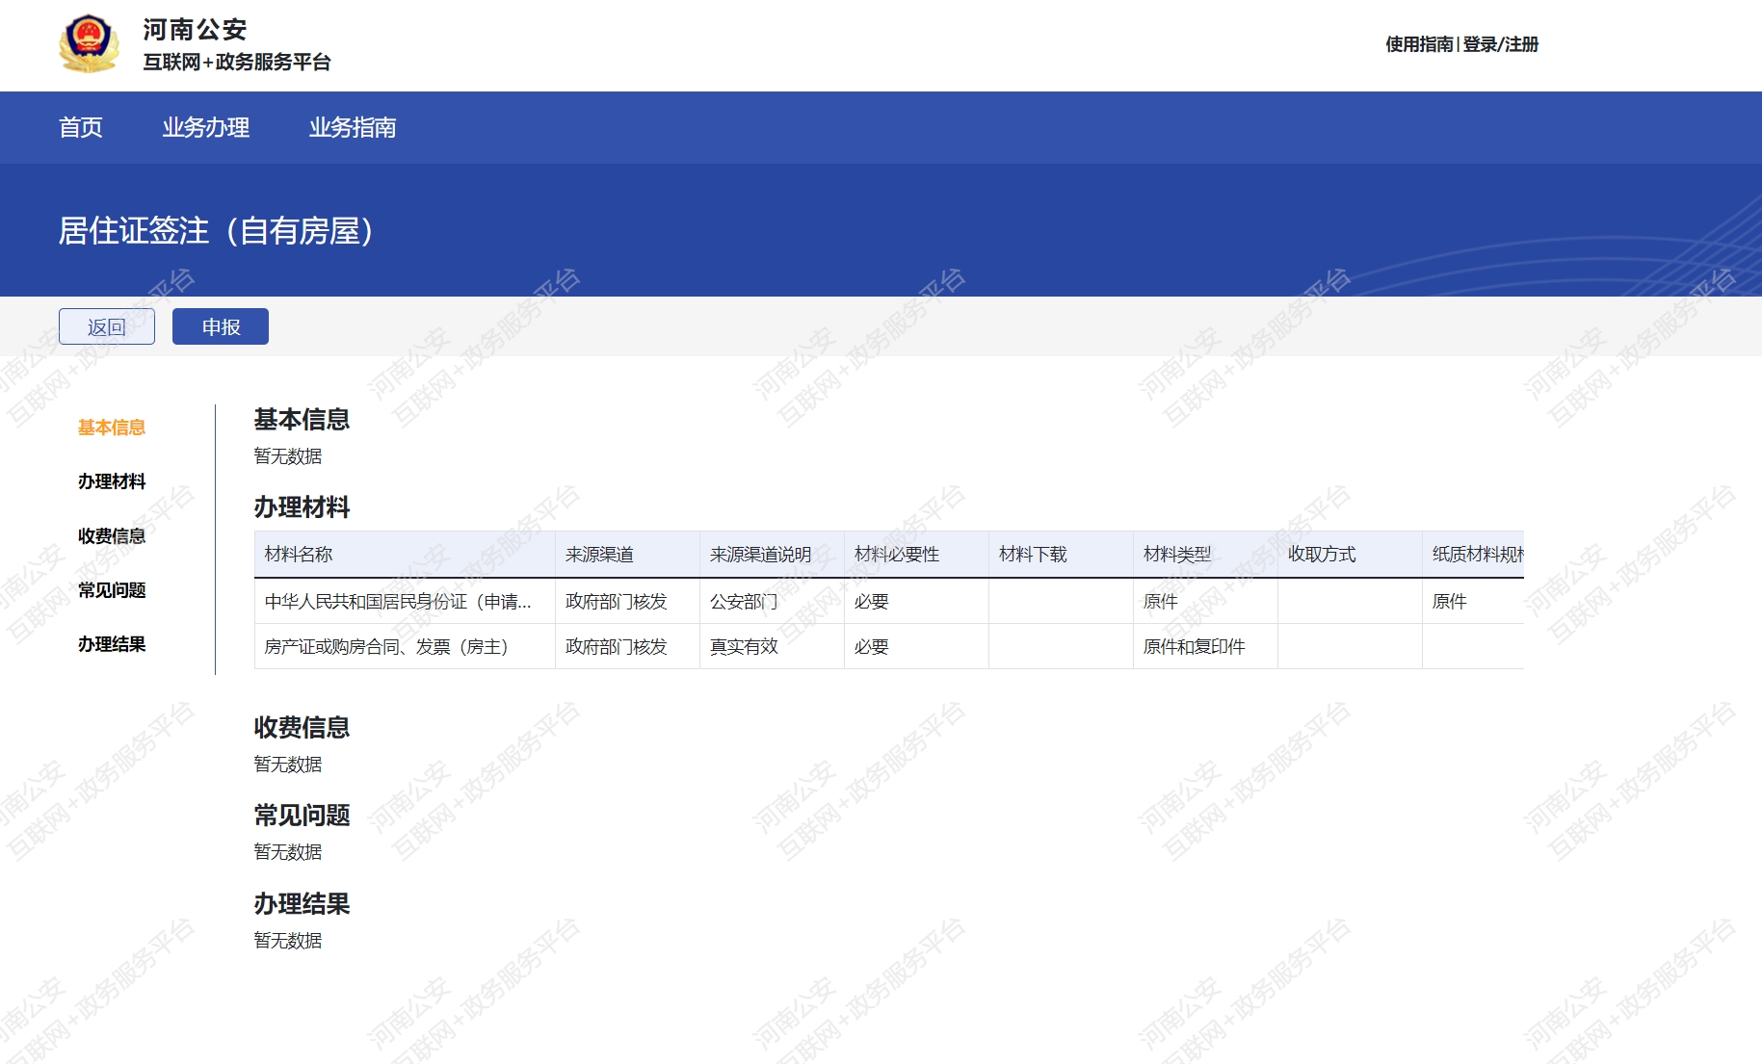Viewport: 1762px width, 1064px height.
Task: Jump to 基本信息 in the sidebar
Action: click(112, 428)
